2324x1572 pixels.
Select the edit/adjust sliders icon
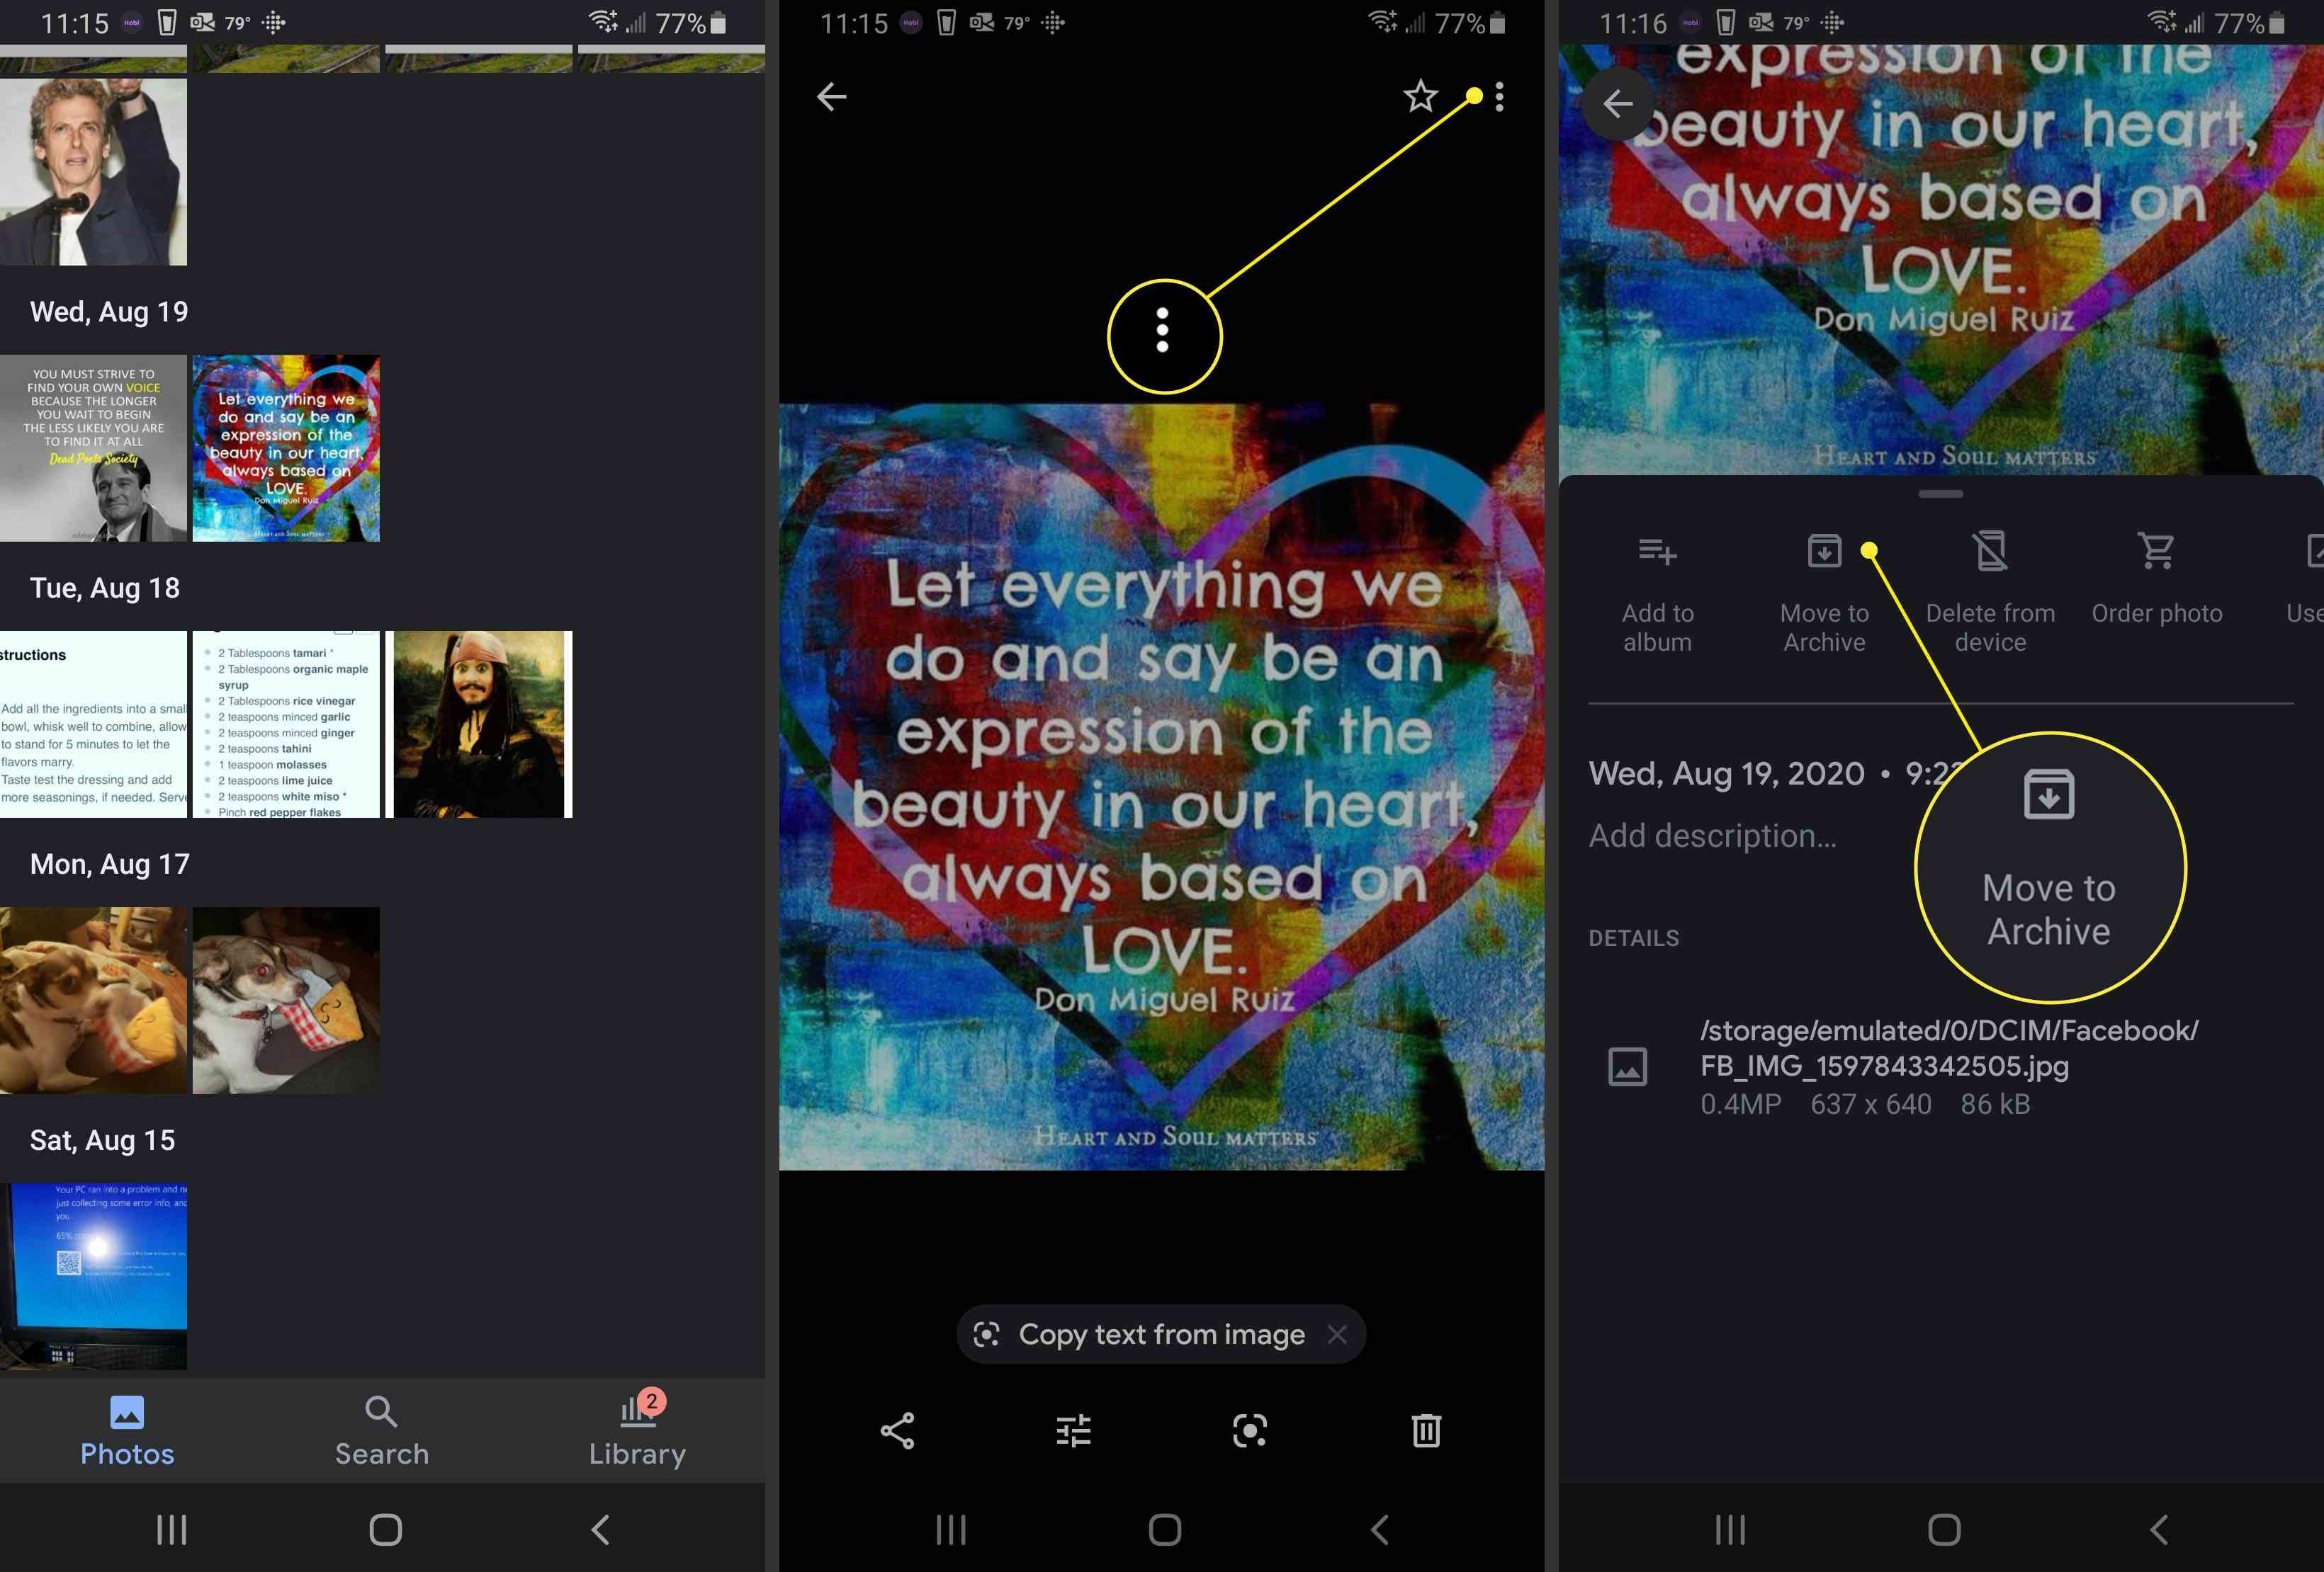point(1073,1428)
